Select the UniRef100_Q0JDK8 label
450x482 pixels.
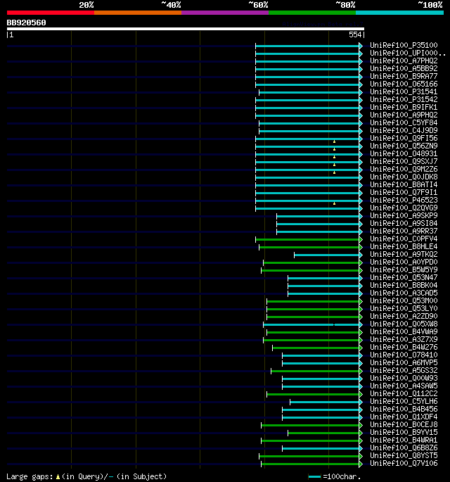[x=404, y=177]
